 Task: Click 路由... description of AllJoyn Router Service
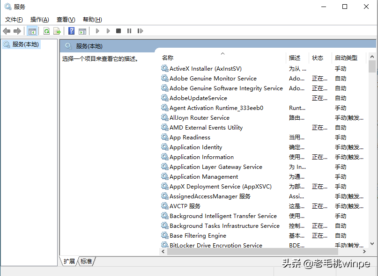point(297,118)
